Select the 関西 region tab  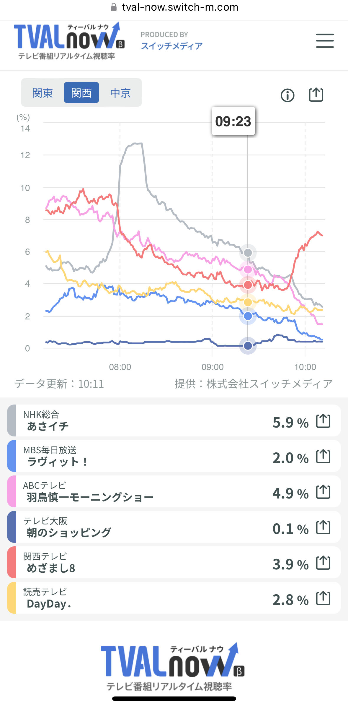click(81, 93)
